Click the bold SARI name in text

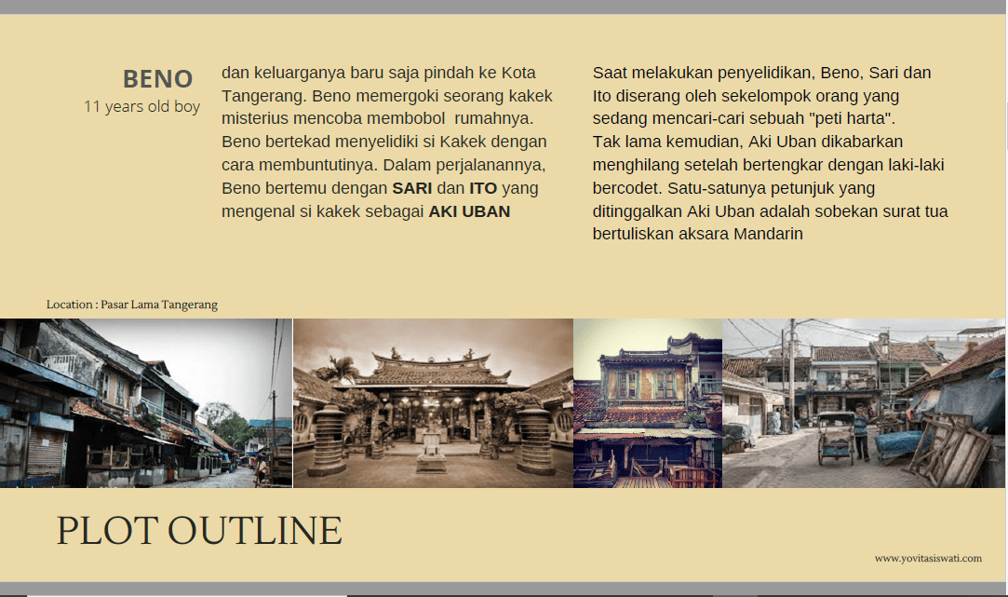[411, 188]
